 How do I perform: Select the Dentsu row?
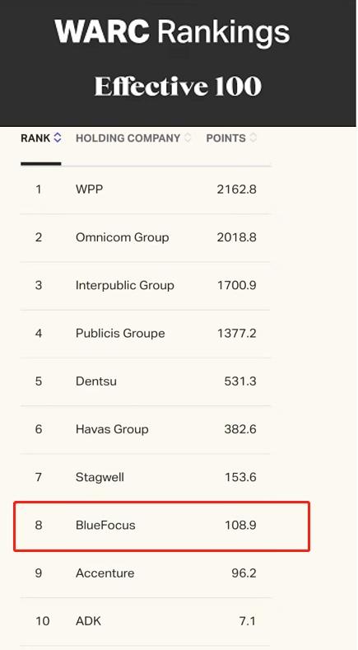145,381
